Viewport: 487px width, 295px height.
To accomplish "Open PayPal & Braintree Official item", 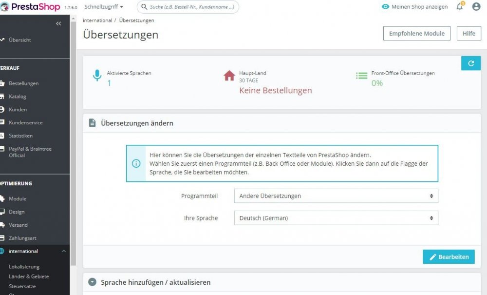I will [x=30, y=152].
